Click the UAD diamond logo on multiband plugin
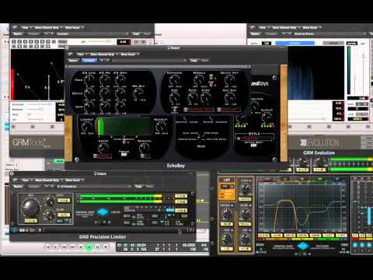Screen dimensions: 373x280 (x=303, y=247)
